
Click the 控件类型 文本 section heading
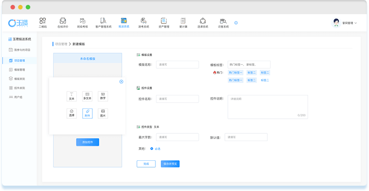point(148,127)
